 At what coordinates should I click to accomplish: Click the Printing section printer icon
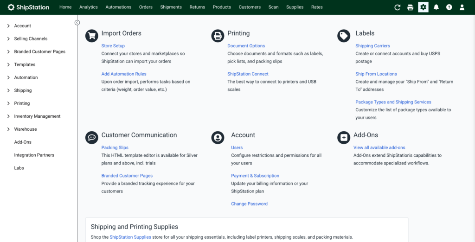point(218,36)
